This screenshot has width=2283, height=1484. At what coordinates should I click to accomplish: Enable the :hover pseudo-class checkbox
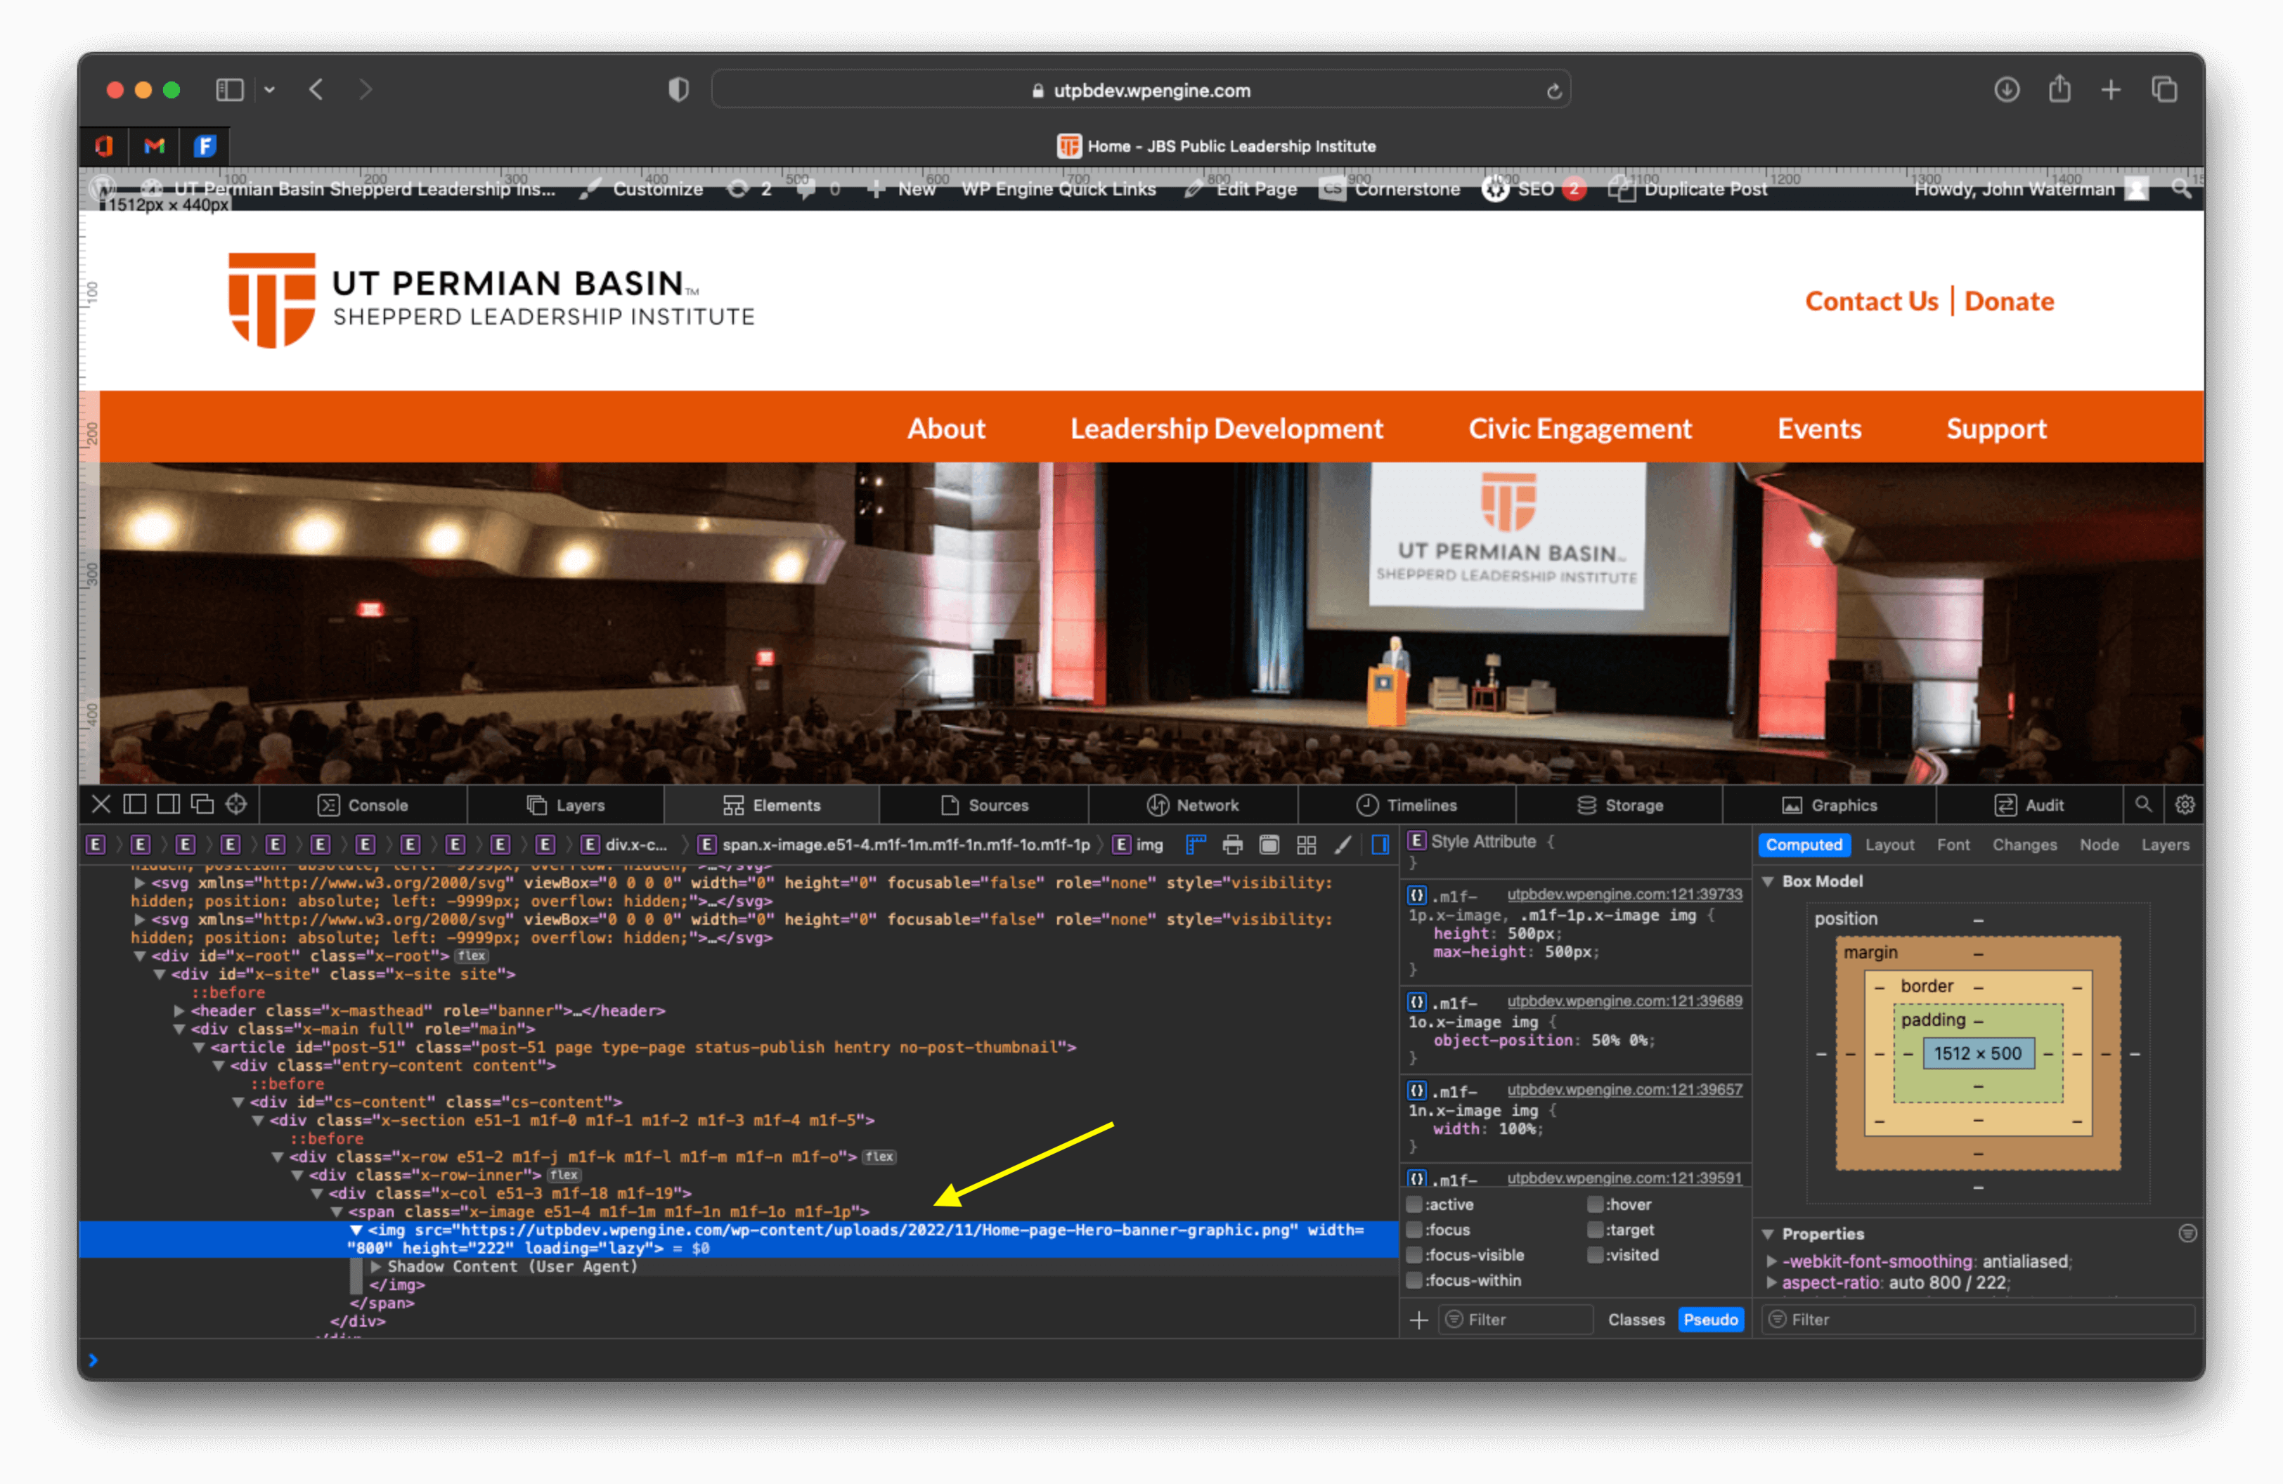point(1596,1204)
